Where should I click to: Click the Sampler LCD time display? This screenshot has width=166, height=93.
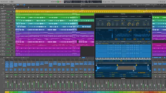[68, 1]
